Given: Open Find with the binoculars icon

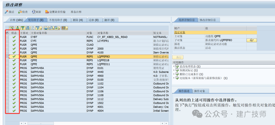Looking at the screenshot, I should click(28, 28).
